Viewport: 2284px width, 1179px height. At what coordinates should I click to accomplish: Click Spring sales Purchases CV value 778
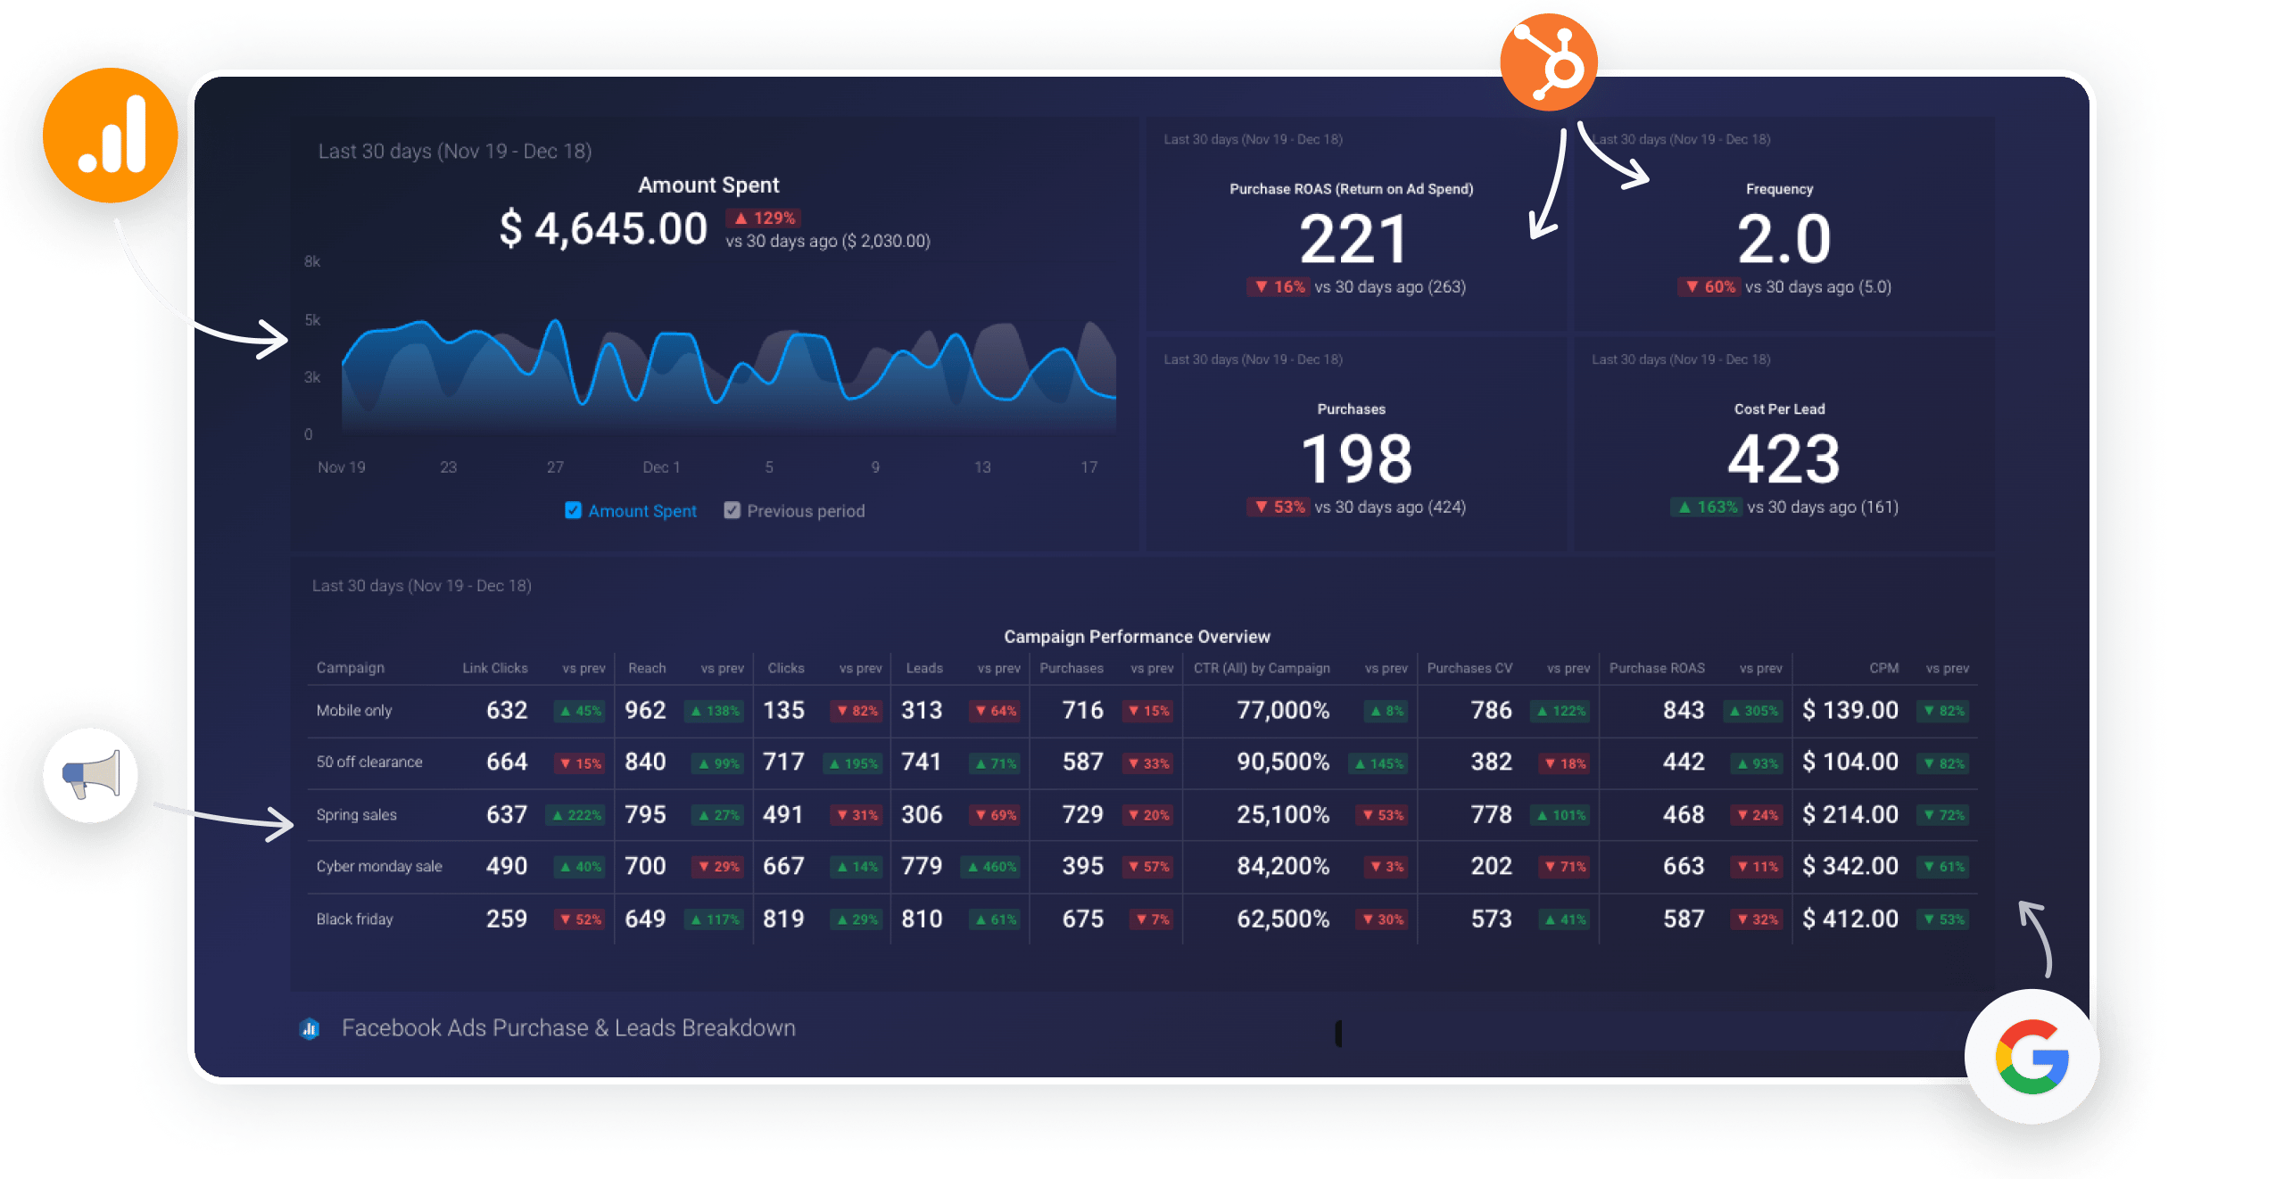1492,814
